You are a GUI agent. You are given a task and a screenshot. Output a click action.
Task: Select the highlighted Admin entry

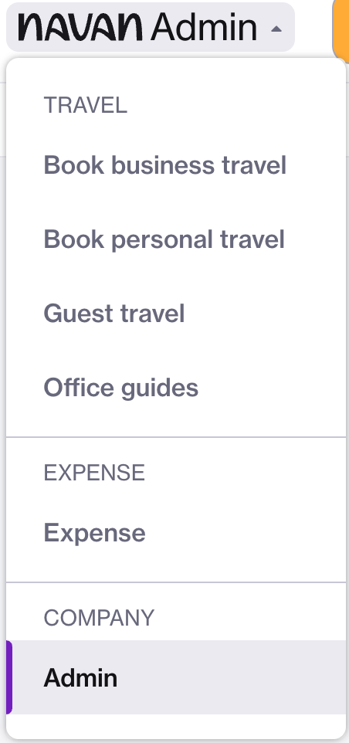coord(176,677)
